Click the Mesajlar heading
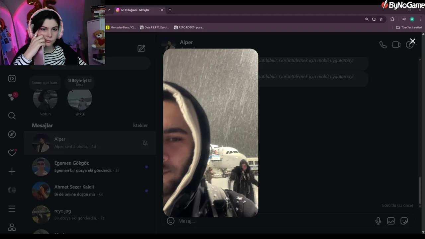This screenshot has height=239, width=425. tap(42, 125)
